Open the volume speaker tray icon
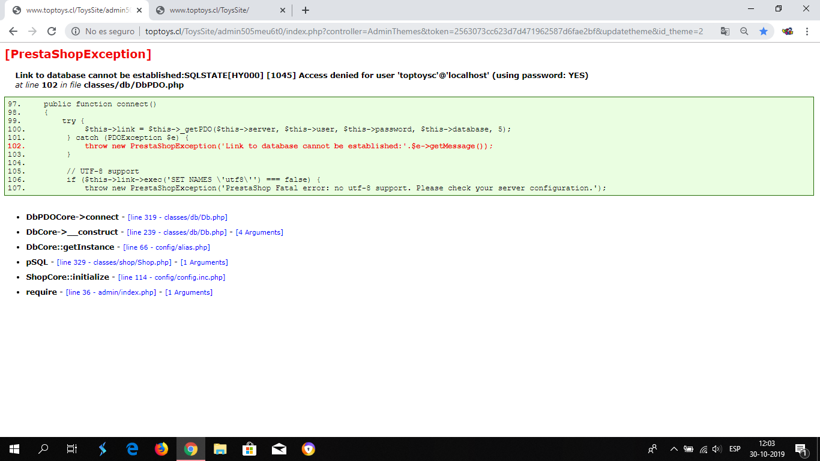 click(717, 449)
